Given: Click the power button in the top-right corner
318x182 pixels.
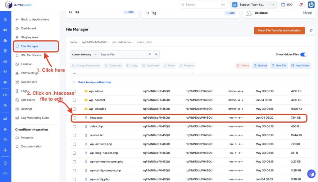Looking at the screenshot, I should point(311,4).
